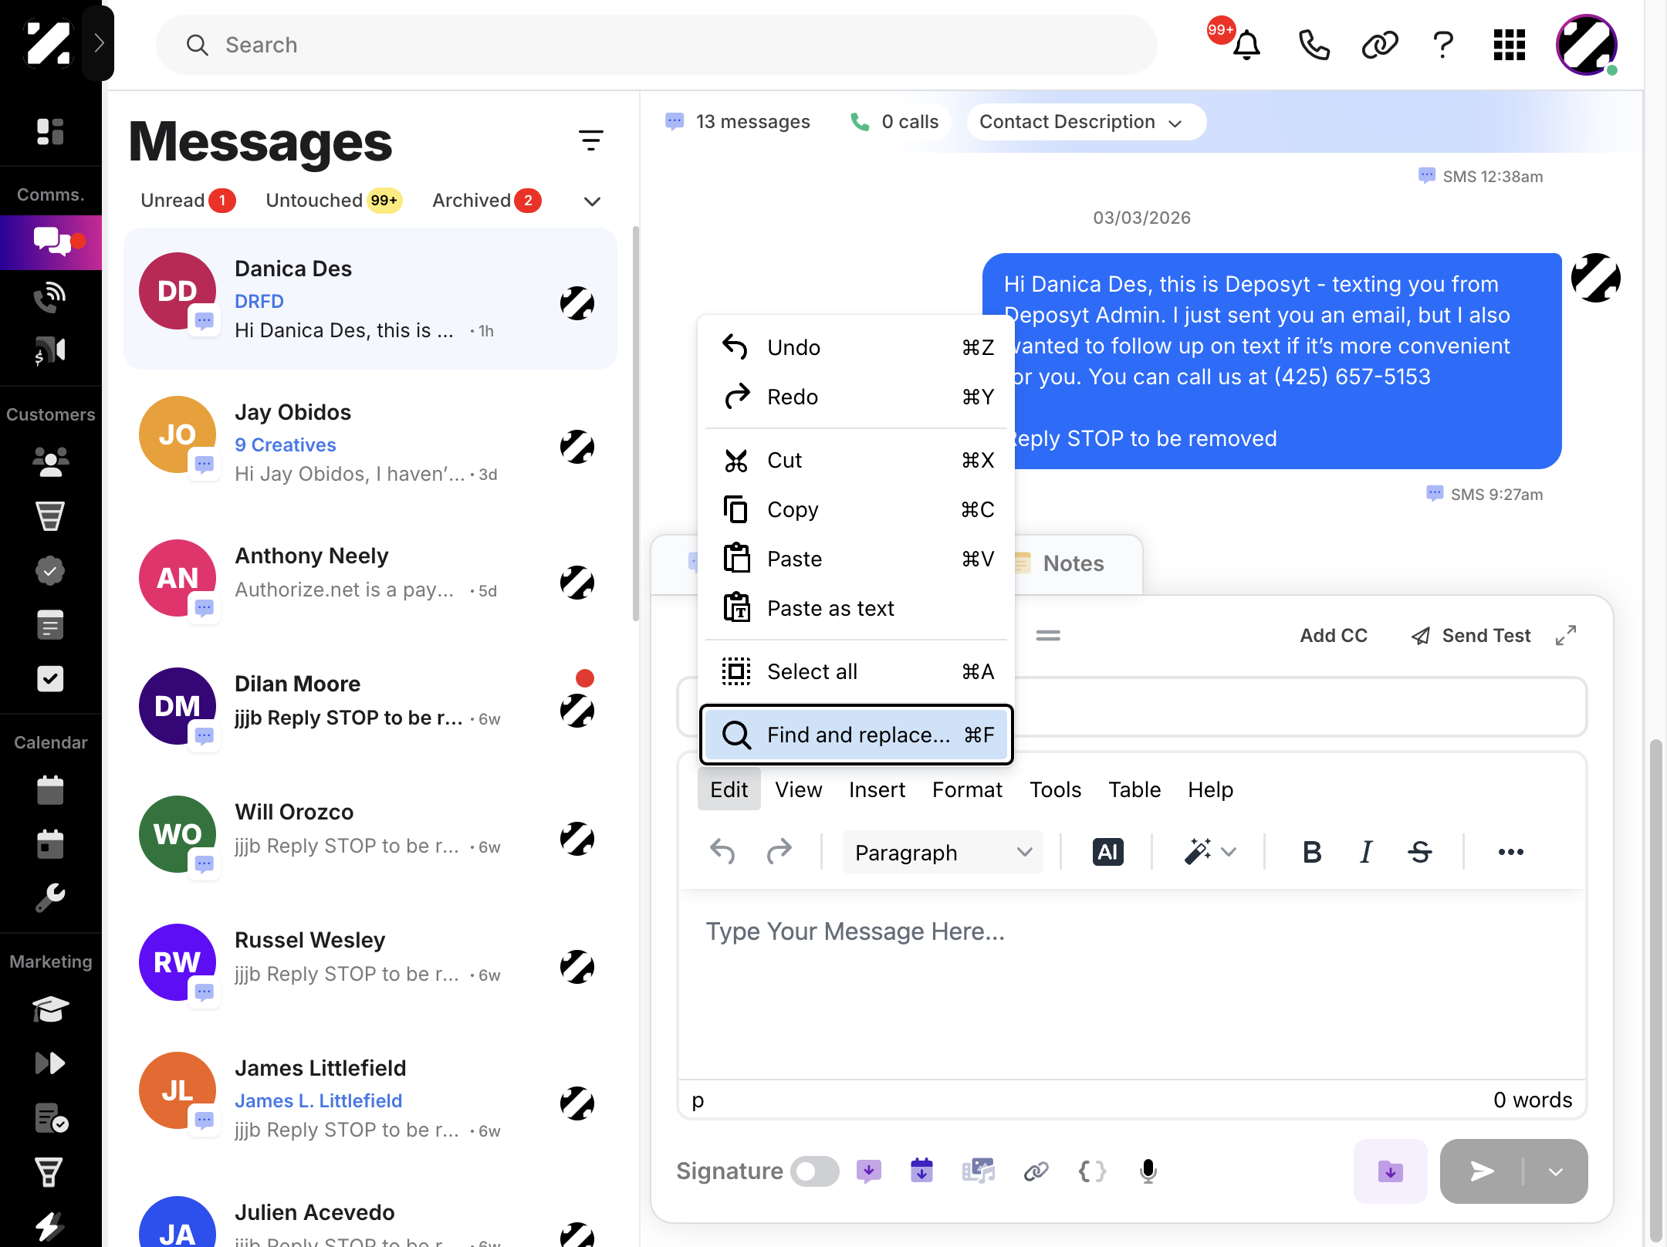Expand the message editor to fullscreen
Viewport: 1667px width, 1247px height.
click(x=1566, y=635)
